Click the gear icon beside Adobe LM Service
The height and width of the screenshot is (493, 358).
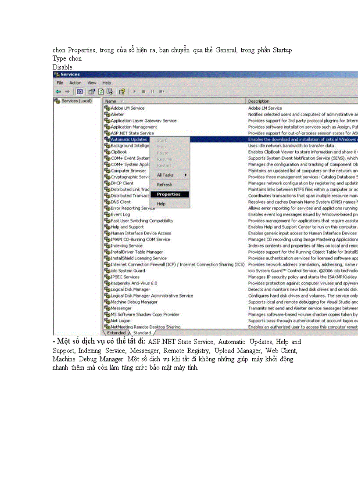point(107,108)
